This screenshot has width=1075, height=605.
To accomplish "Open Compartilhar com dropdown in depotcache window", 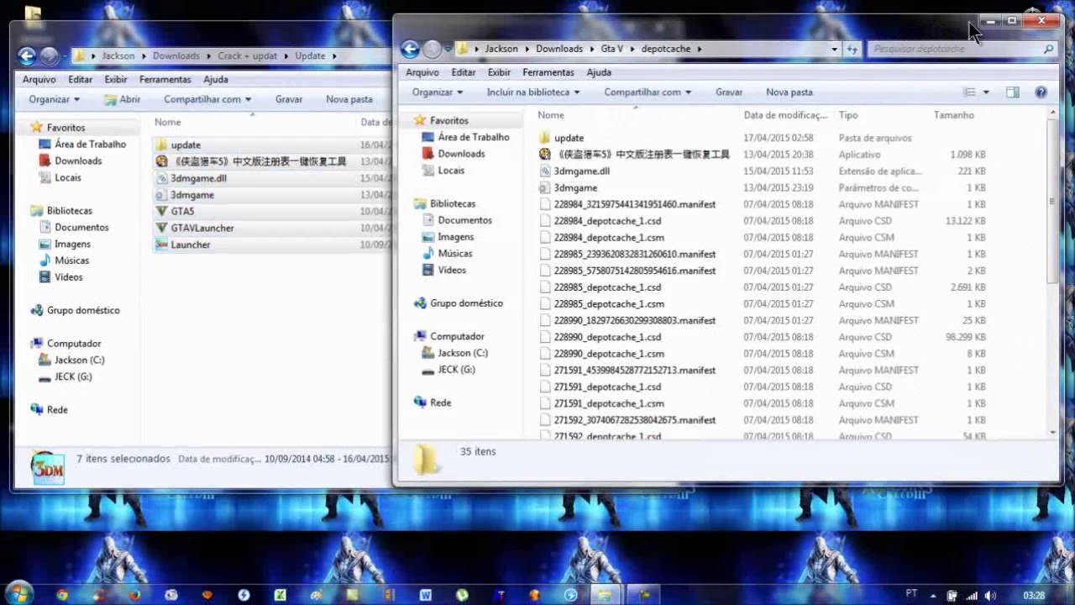I will [648, 92].
